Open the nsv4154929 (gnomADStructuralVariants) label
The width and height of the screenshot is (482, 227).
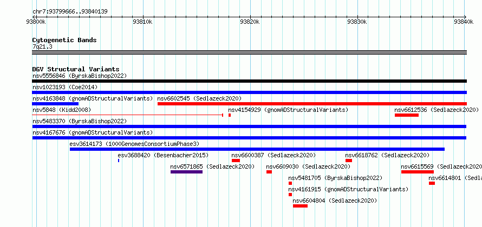pyautogui.click(x=288, y=110)
